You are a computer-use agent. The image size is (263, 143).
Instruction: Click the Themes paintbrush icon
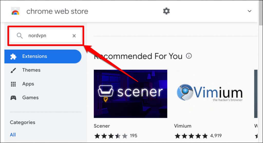[x=13, y=70]
